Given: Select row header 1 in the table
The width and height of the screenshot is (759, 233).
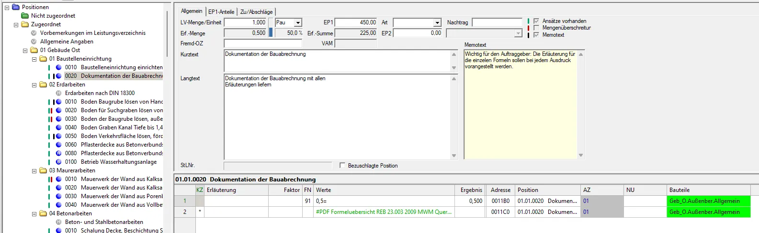Looking at the screenshot, I should pyautogui.click(x=185, y=201).
